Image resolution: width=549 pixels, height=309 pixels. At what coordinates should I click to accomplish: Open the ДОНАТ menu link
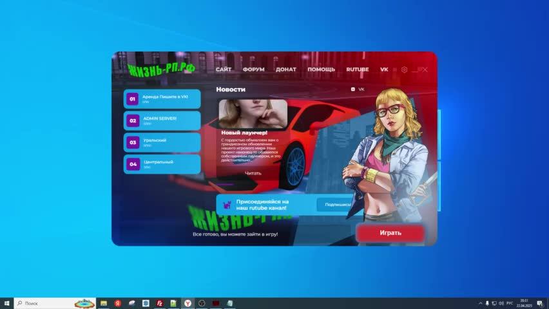tap(286, 70)
